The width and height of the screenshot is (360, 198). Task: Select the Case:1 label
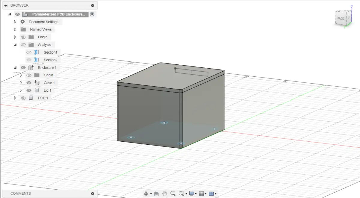tap(49, 83)
